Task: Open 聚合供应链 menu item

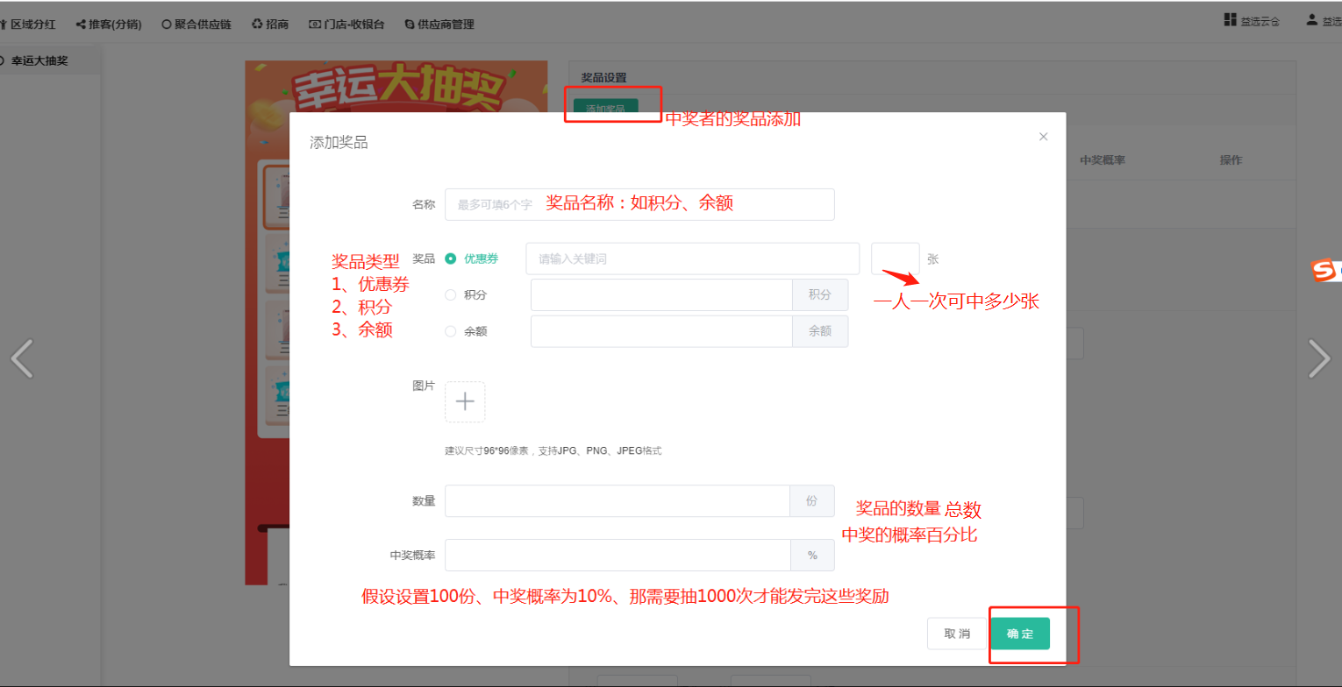Action: coord(196,25)
